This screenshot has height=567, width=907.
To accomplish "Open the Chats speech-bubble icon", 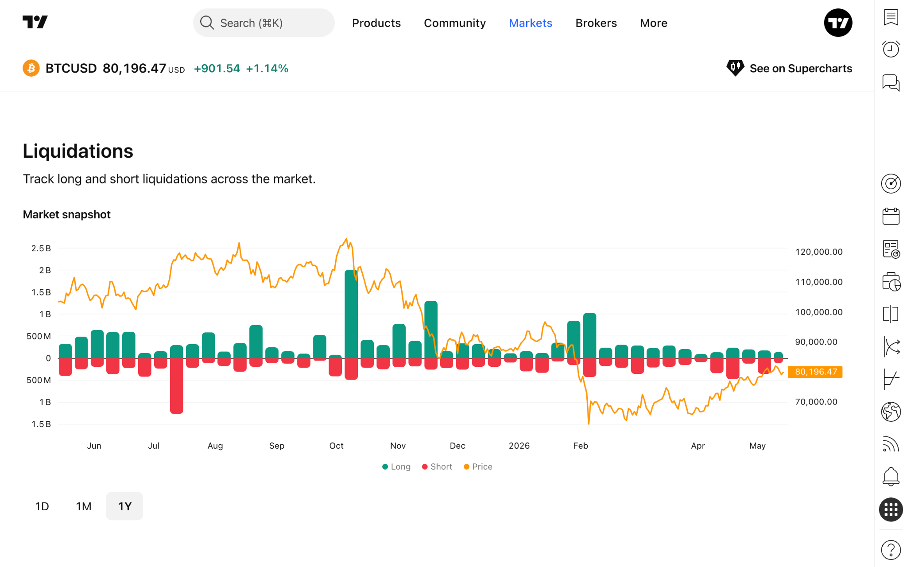I will [891, 82].
